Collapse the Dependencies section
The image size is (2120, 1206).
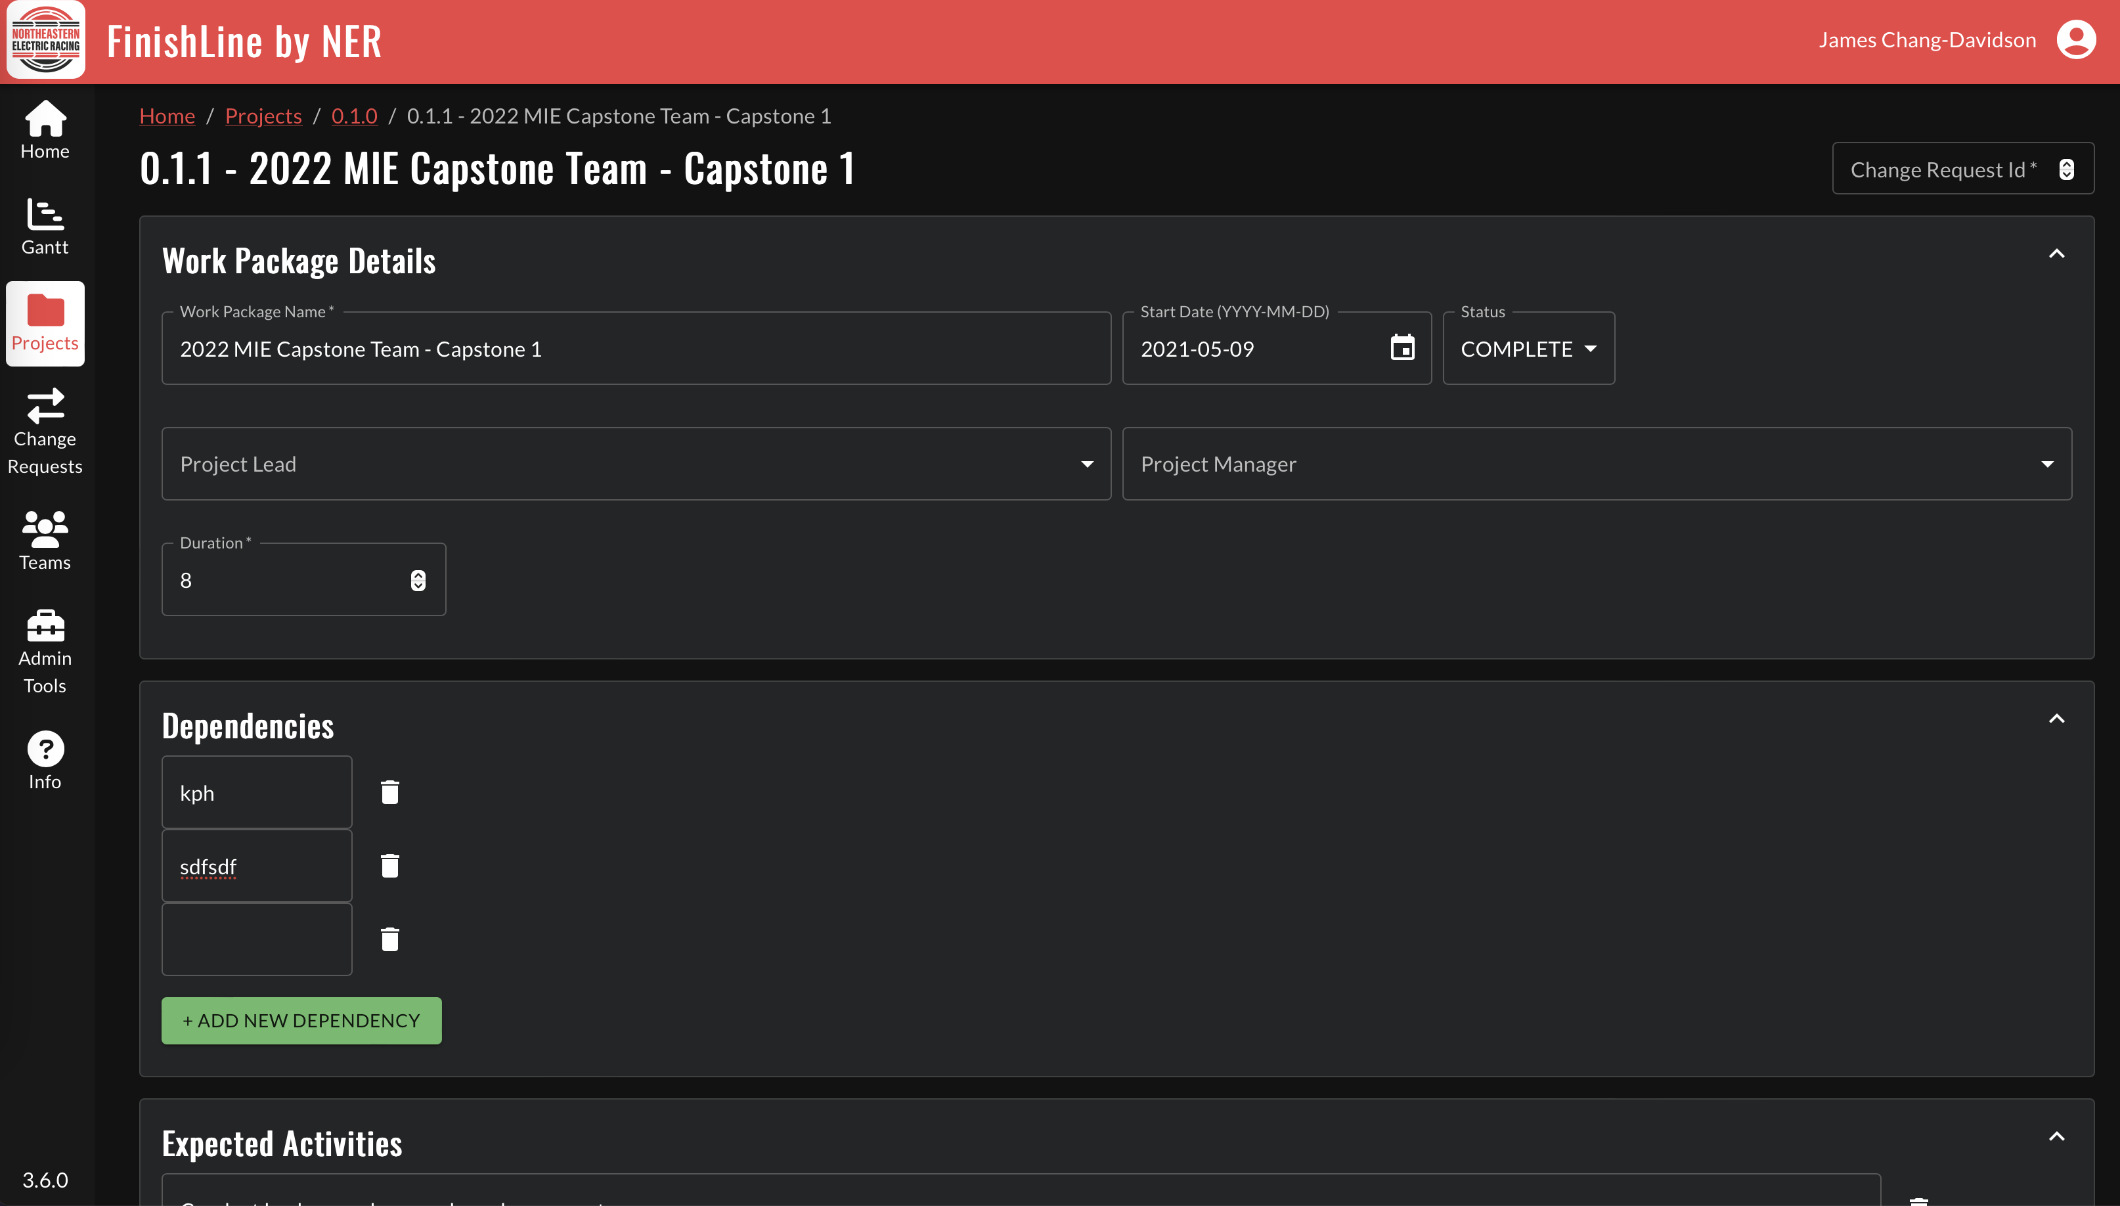click(x=2056, y=719)
